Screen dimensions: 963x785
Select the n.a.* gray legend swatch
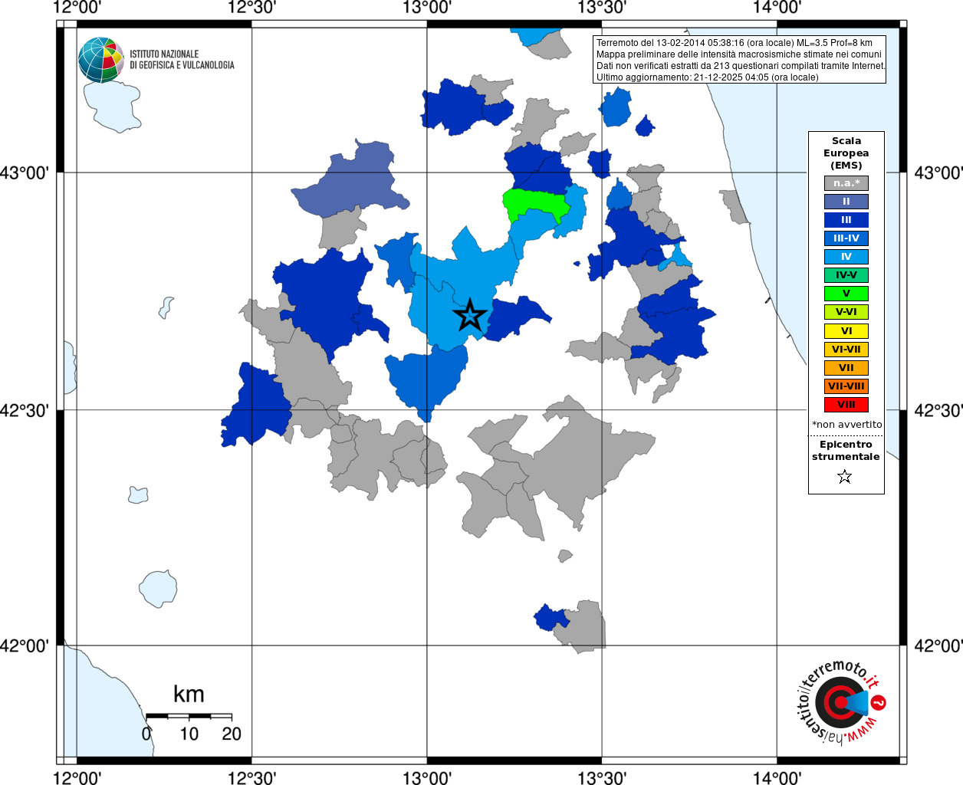[846, 183]
